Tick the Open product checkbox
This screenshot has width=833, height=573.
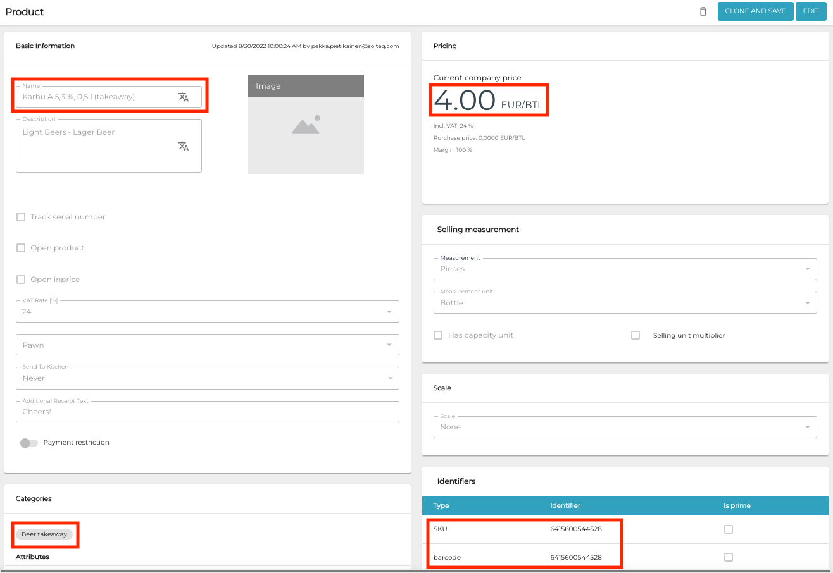click(x=21, y=248)
